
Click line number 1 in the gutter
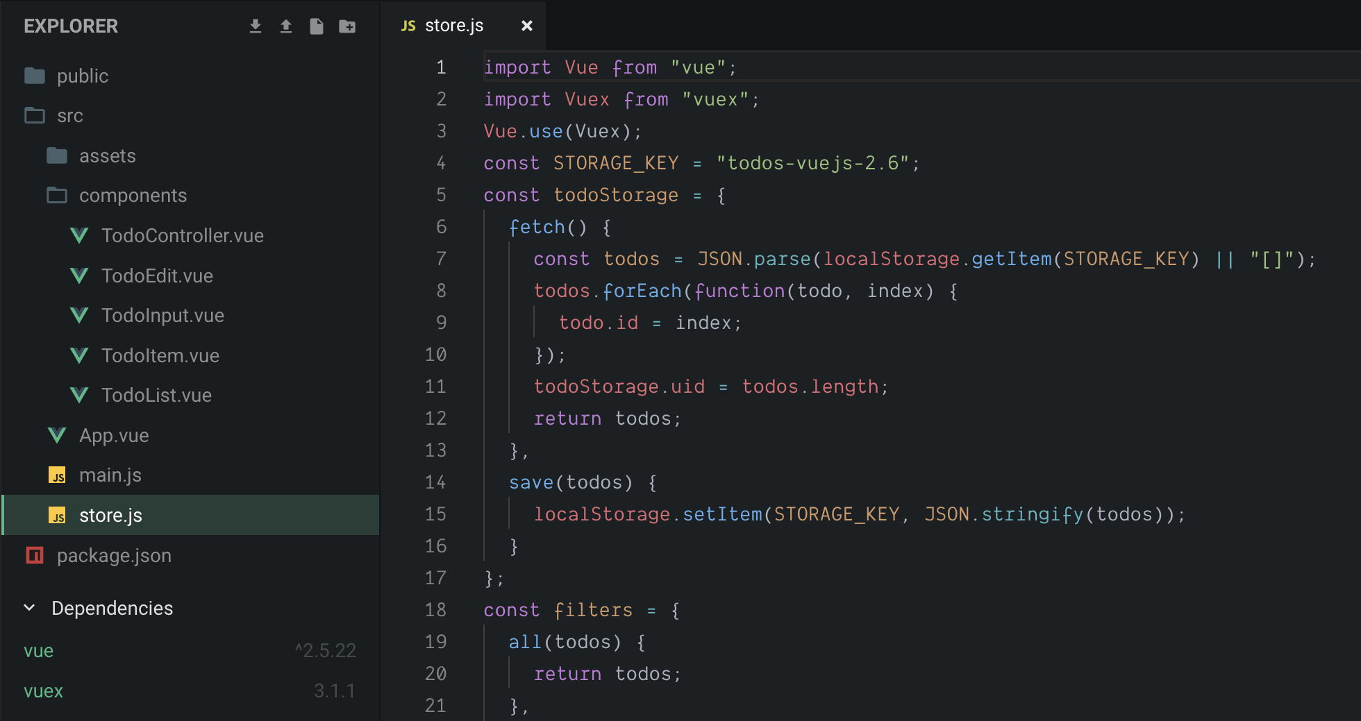441,67
